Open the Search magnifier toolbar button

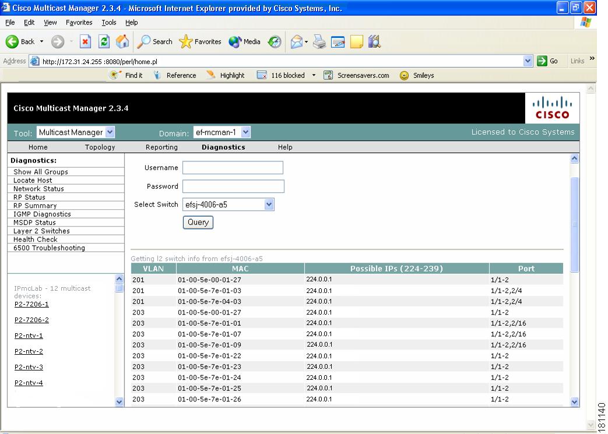[x=154, y=41]
